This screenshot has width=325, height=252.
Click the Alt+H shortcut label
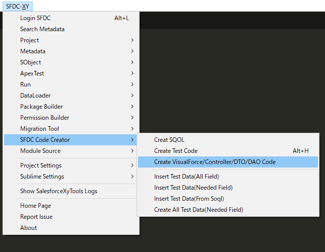tap(300, 151)
